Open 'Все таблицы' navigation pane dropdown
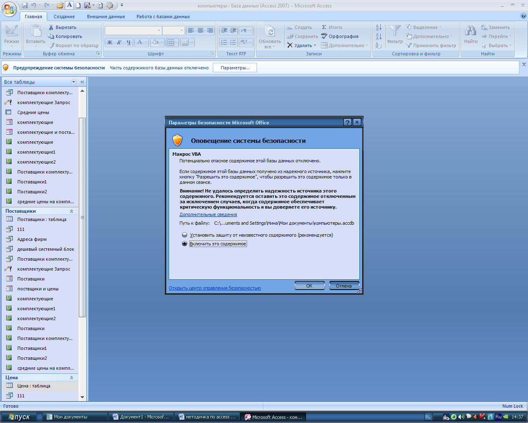The image size is (528, 423). pyautogui.click(x=74, y=82)
